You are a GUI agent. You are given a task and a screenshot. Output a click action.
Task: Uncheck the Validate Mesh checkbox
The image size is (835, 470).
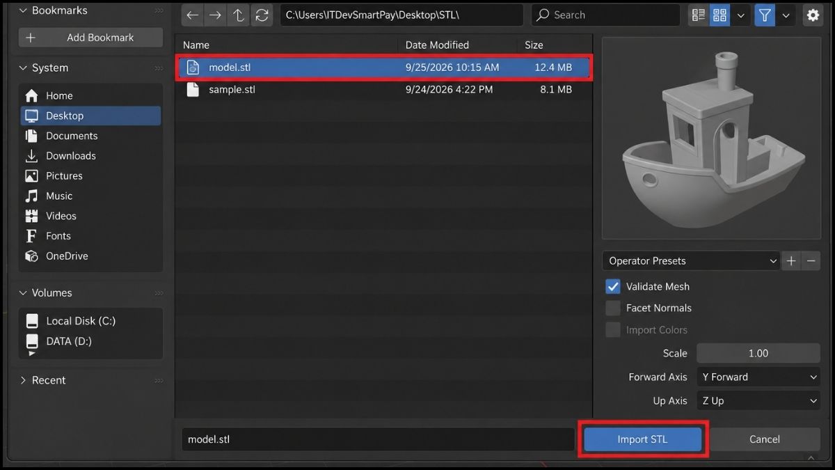point(613,286)
